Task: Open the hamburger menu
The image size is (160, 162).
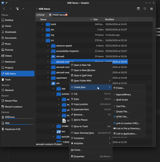Action: 152,9
